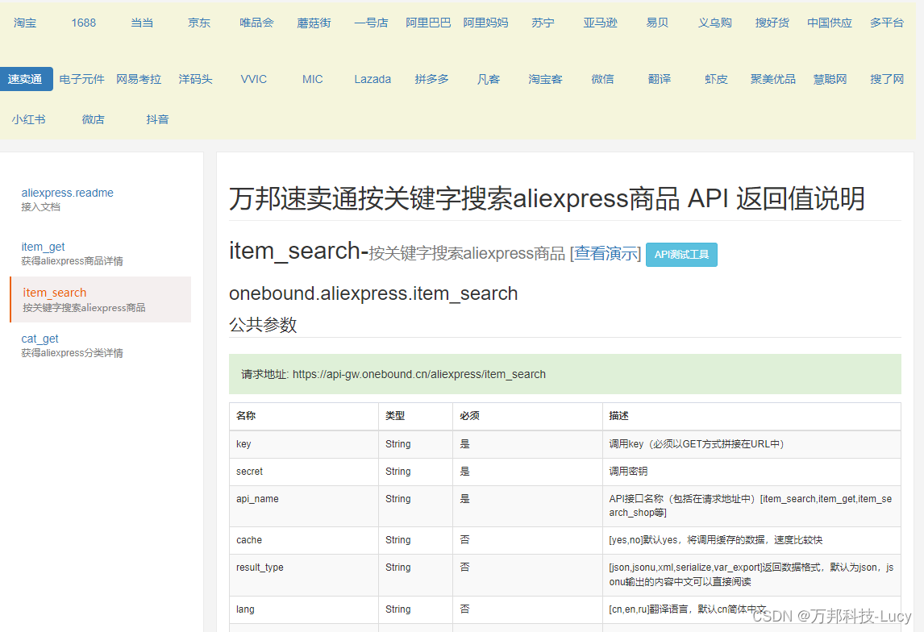
Task: Click the 查看演示 demo link
Action: click(606, 253)
